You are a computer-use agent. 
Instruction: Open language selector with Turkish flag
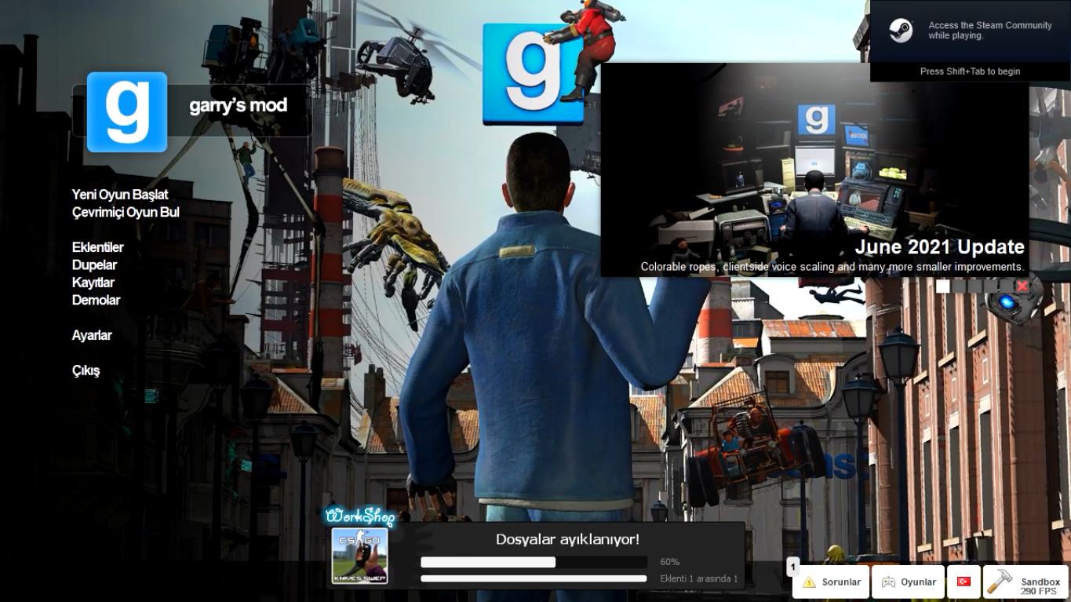coord(964,582)
